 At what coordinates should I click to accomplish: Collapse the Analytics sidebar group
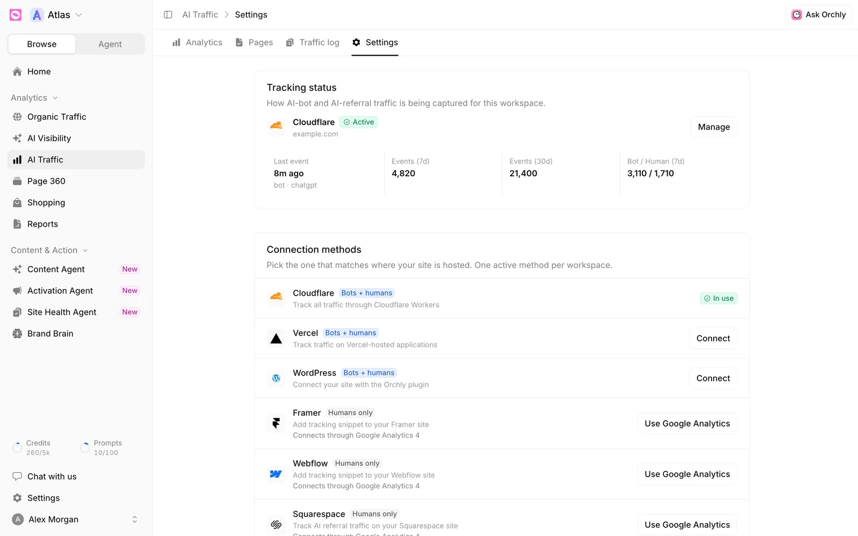click(x=34, y=98)
